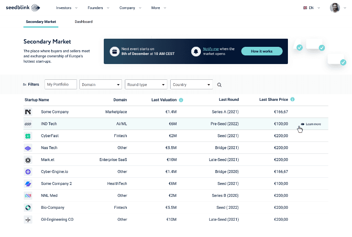Click the HealthTech domain cell
This screenshot has height=237, width=352.
(117, 183)
